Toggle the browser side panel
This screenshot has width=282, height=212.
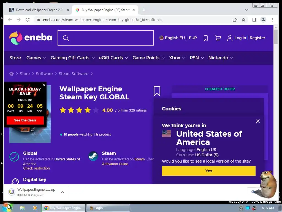tap(254, 20)
